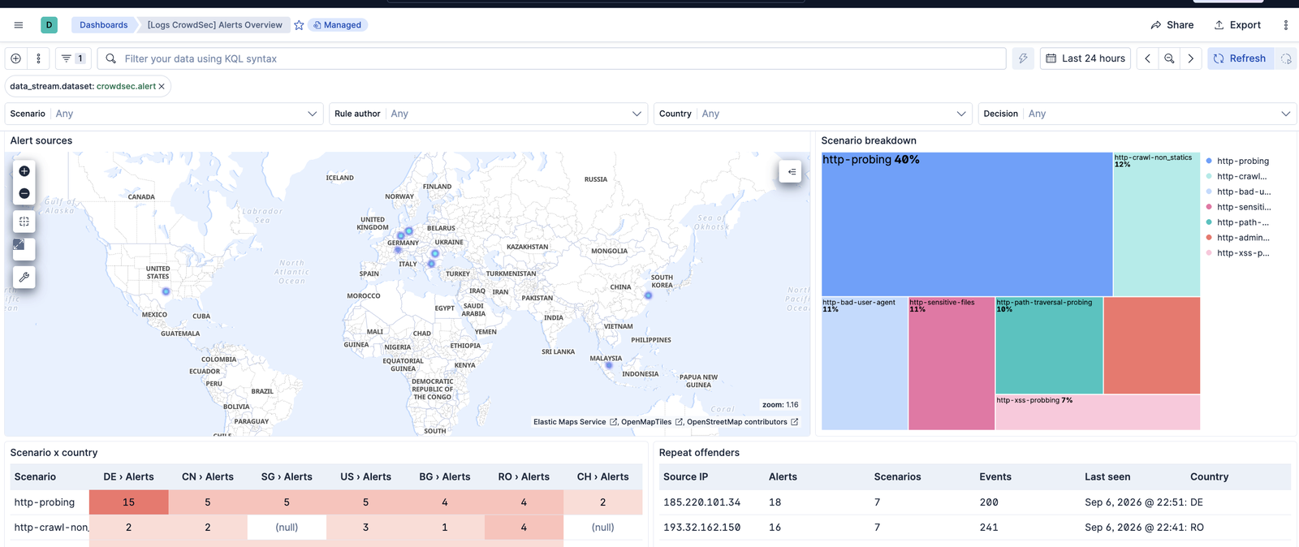Click the DE › Alerts column header
This screenshot has height=547, width=1299.
coord(128,477)
